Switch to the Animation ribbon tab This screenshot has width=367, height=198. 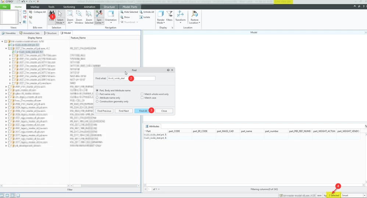pyautogui.click(x=89, y=7)
